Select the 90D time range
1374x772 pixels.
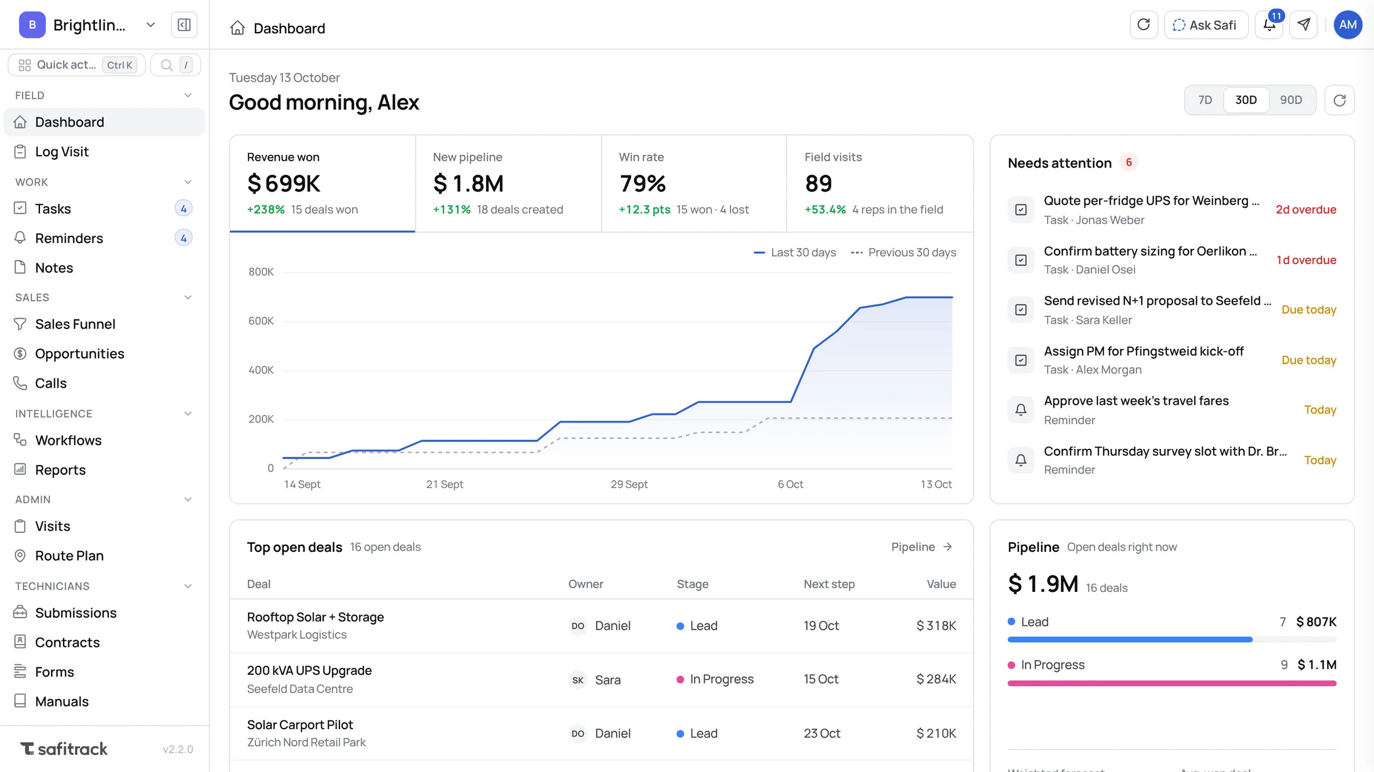point(1291,100)
